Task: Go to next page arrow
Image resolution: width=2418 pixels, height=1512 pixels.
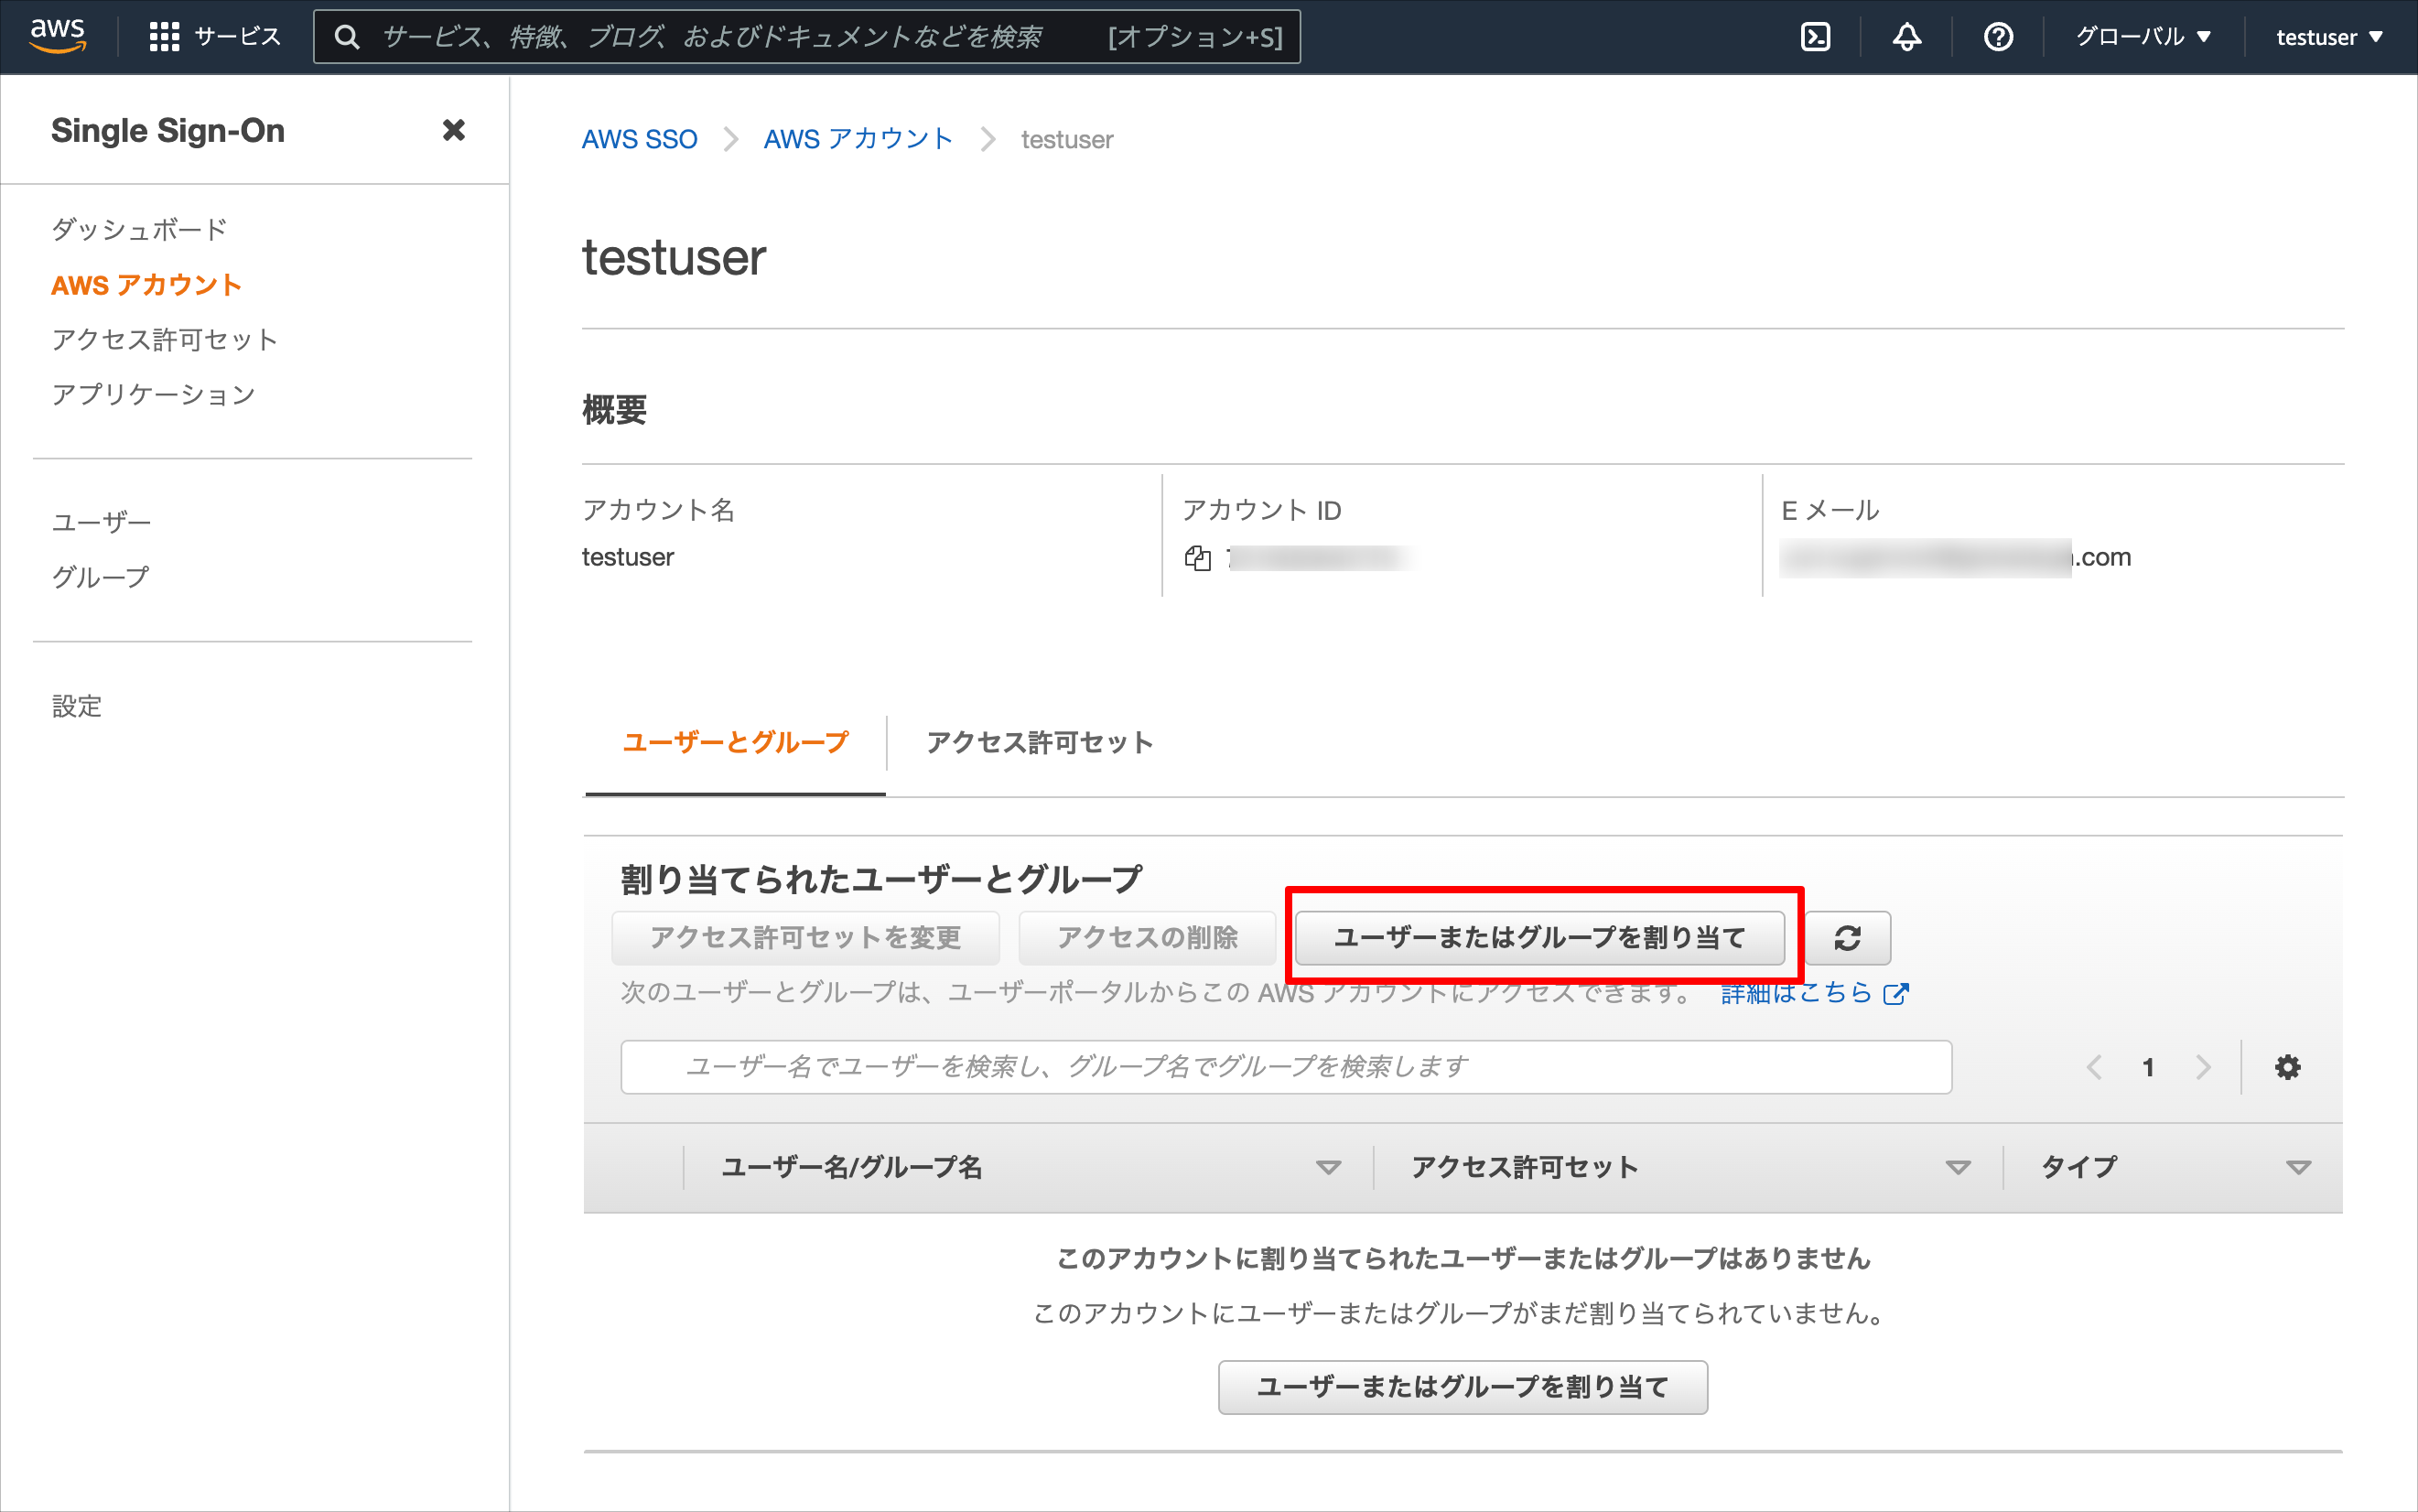Action: click(2203, 1067)
